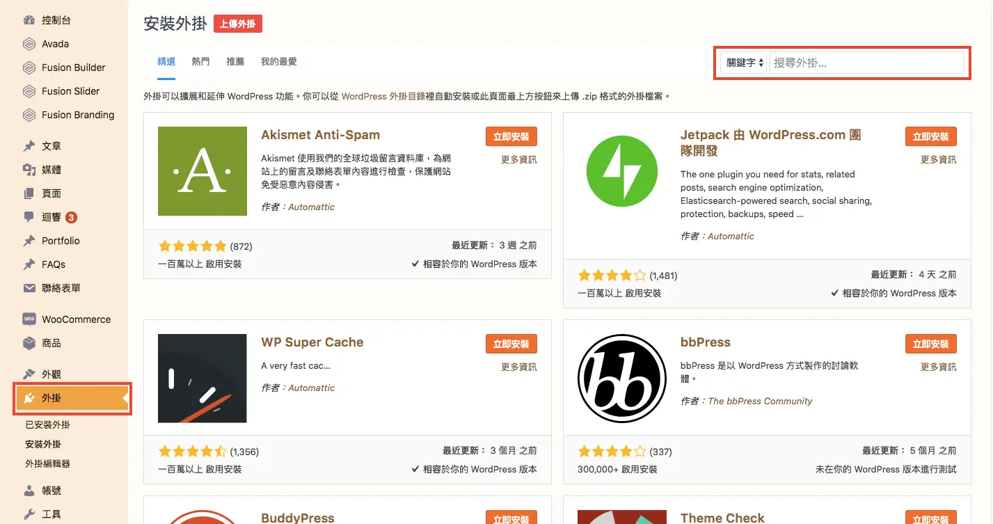Open 更多資訊 for Jetpack
This screenshot has height=524, width=993.
coord(939,159)
